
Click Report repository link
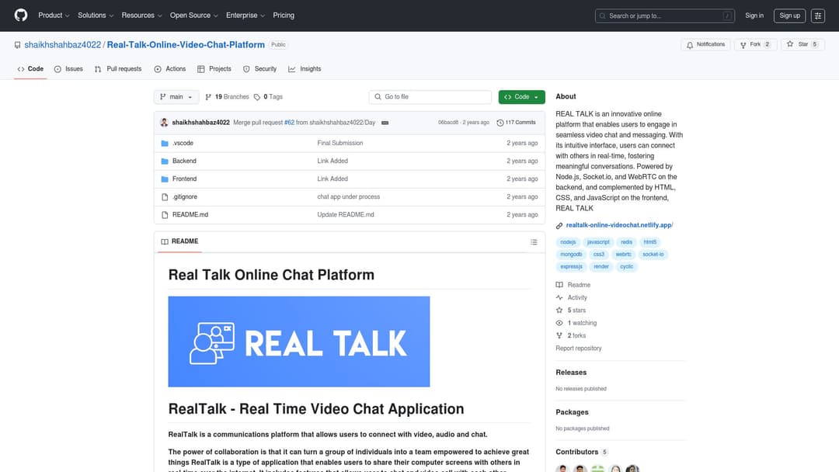579,349
